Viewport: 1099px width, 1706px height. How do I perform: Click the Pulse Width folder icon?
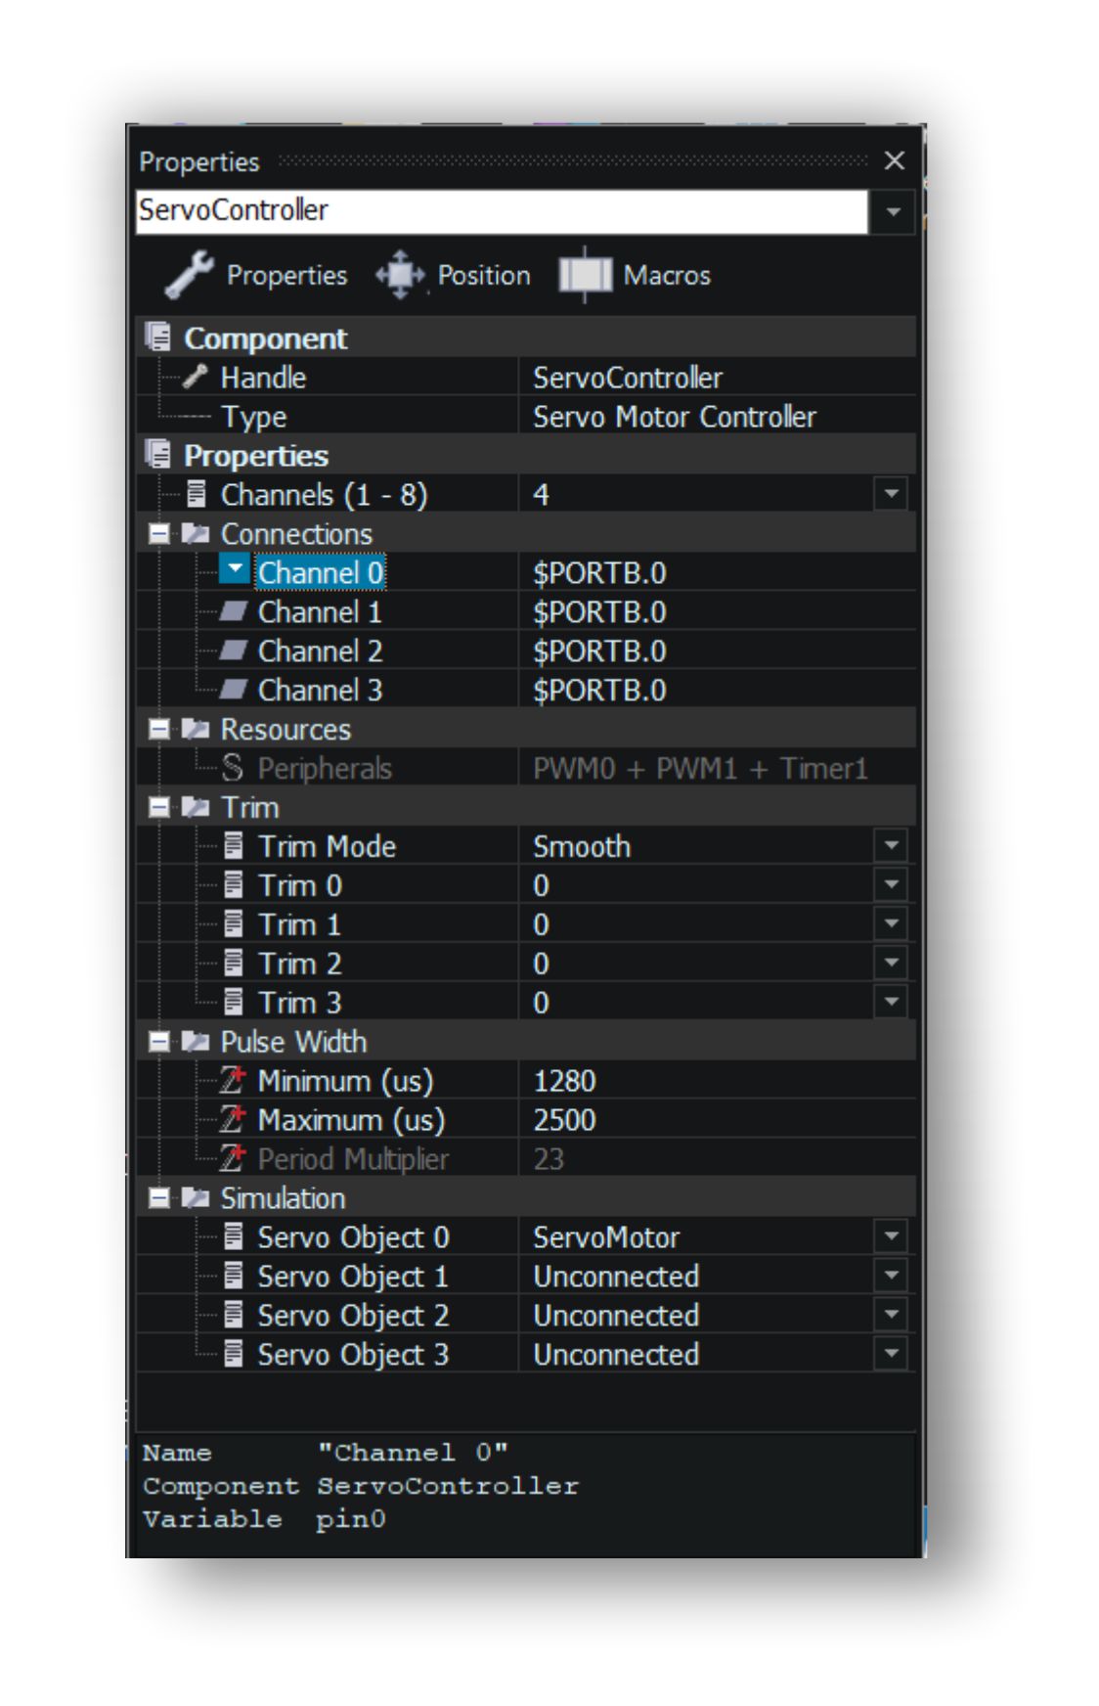coord(195,1042)
